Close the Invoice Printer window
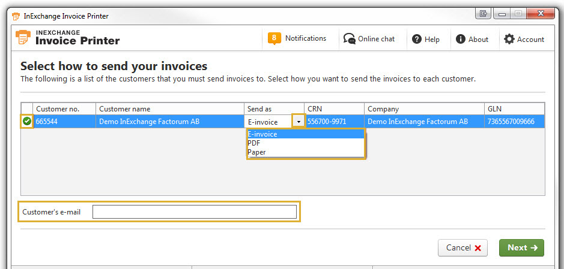 540,14
